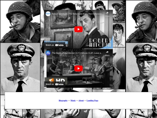157x118 pixels.
Task: Share The Night of the Hunter clip
Action: point(107,53)
